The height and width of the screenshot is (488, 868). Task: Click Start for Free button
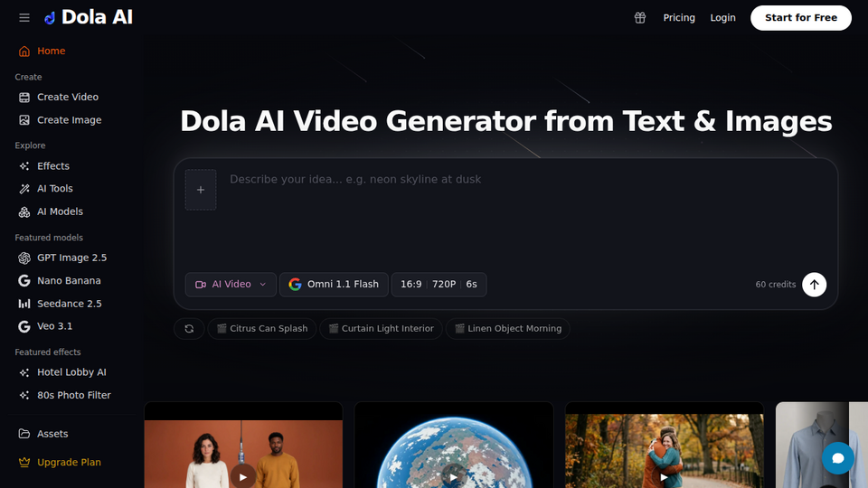click(800, 18)
